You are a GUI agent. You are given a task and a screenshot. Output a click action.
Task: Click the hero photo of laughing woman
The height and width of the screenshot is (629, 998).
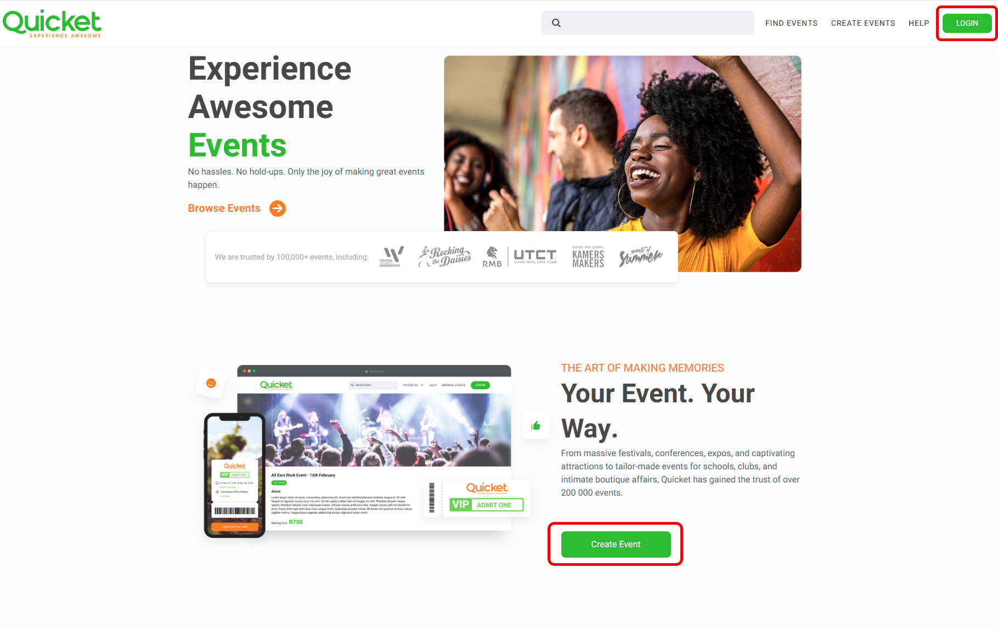622,164
